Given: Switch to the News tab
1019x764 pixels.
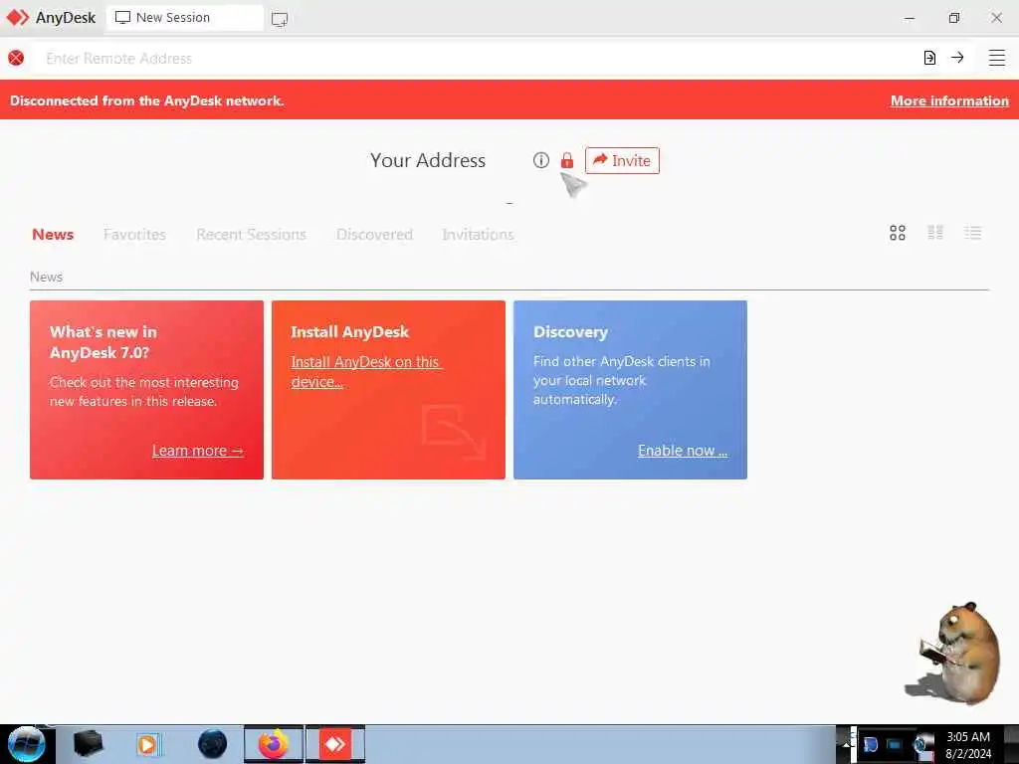Looking at the screenshot, I should (53, 235).
